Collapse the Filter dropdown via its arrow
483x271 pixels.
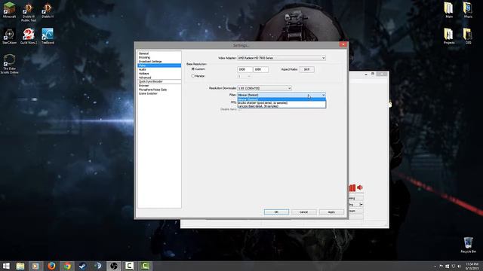coord(323,96)
